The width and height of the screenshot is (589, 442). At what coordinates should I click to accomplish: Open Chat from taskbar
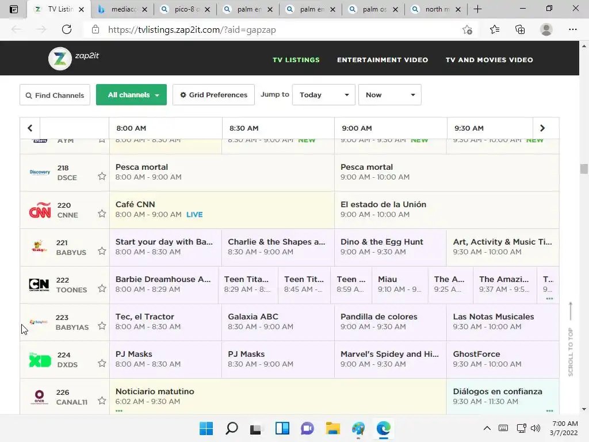(x=307, y=428)
